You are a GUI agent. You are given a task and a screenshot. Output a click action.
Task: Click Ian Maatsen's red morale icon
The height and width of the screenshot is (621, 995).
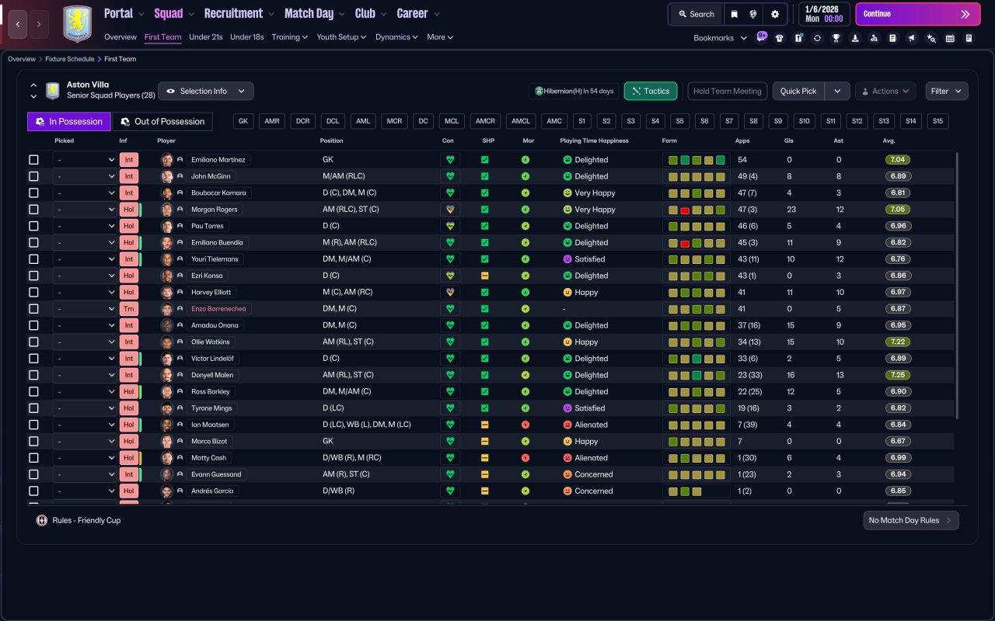point(525,425)
